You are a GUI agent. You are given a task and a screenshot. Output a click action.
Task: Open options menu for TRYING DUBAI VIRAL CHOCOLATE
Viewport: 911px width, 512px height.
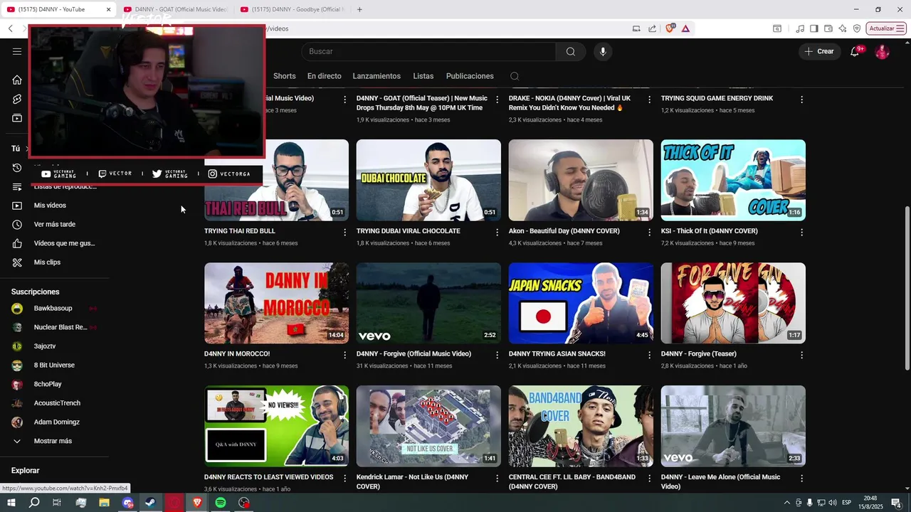(497, 232)
